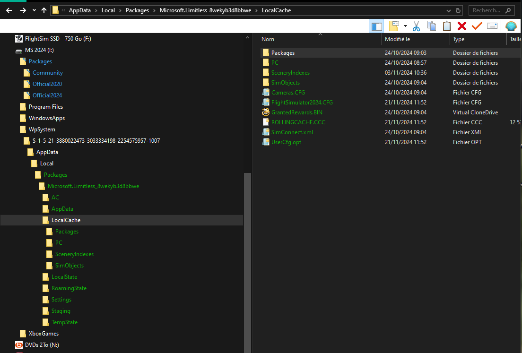Select WindowsApps folder in the tree

click(x=47, y=118)
